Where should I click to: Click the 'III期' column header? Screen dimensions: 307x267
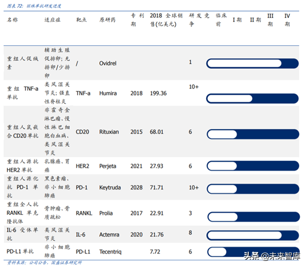pos(270,20)
